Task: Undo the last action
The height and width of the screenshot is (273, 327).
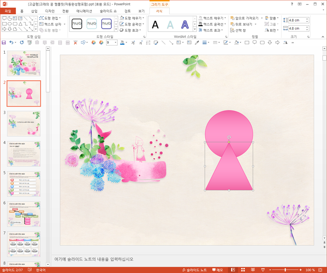Action: (11, 42)
